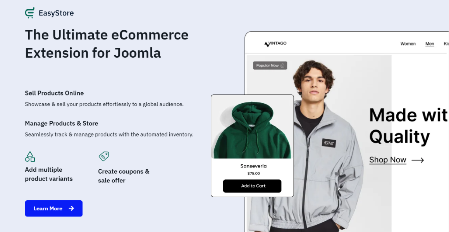Click the Learn More button
Viewport: 449px width, 232px height.
coord(54,208)
